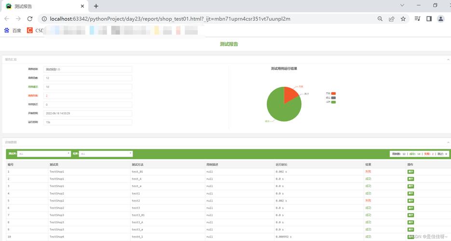Expand details for row 3 test_a
This screenshot has width=451, height=241.
tap(411, 186)
